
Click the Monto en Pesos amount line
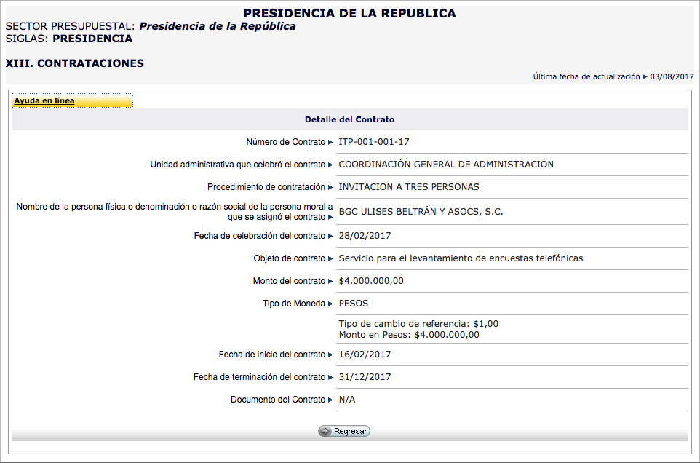(409, 335)
